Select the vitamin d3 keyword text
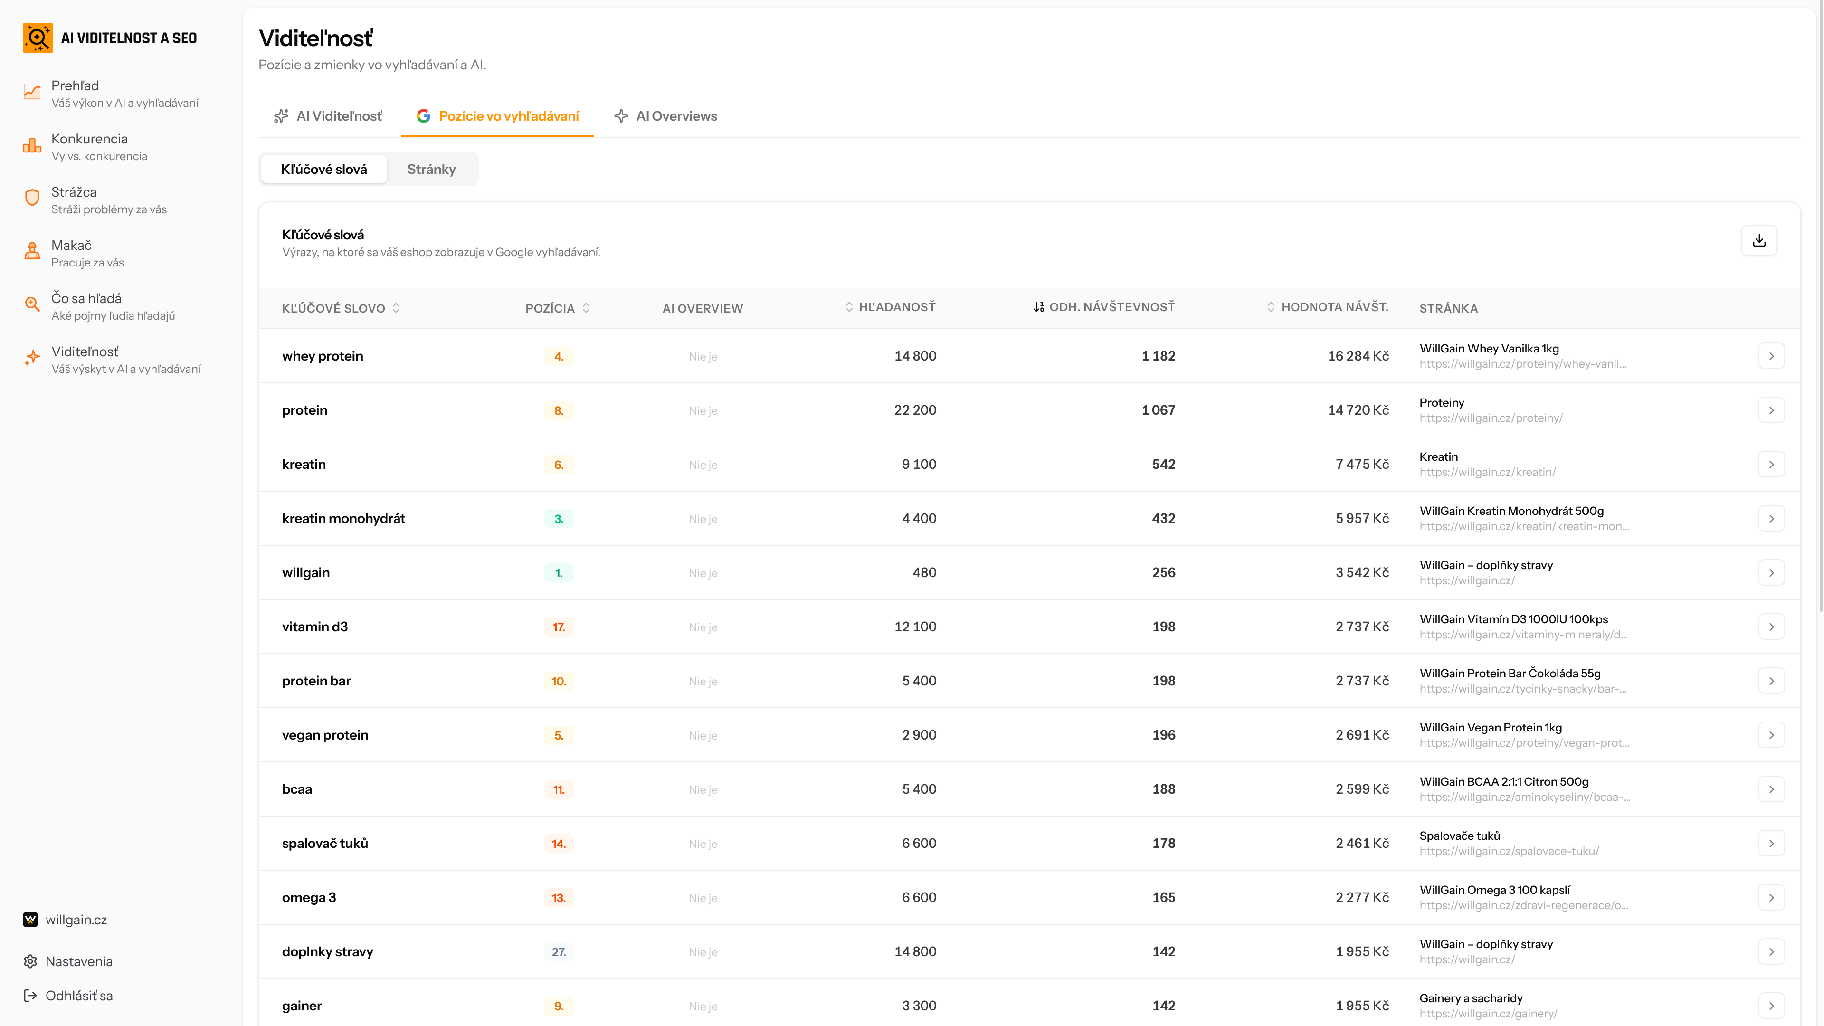 [x=315, y=627]
